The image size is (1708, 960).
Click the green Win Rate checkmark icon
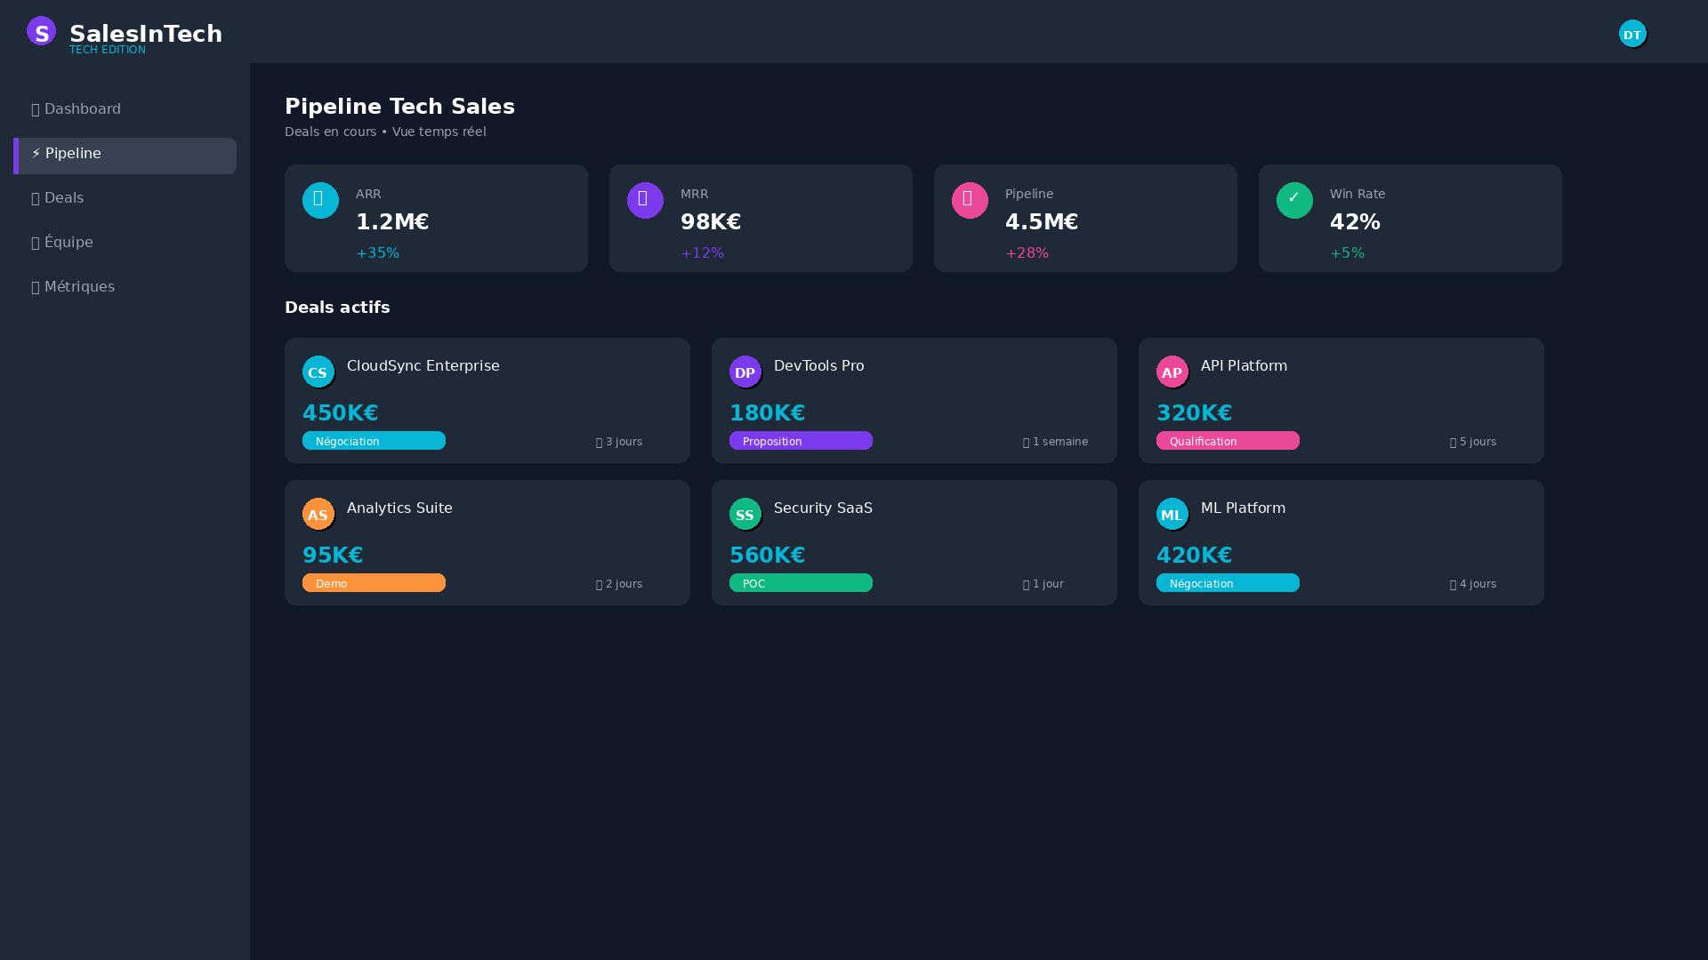1294,200
